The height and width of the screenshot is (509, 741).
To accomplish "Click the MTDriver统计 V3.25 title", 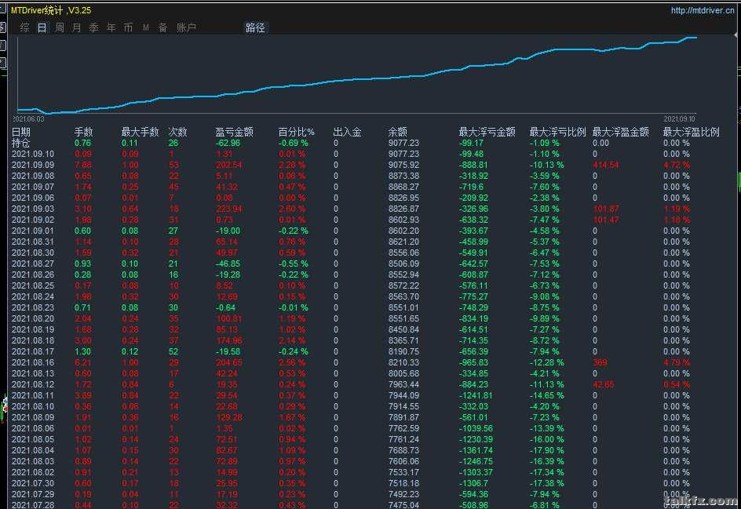I will (51, 10).
